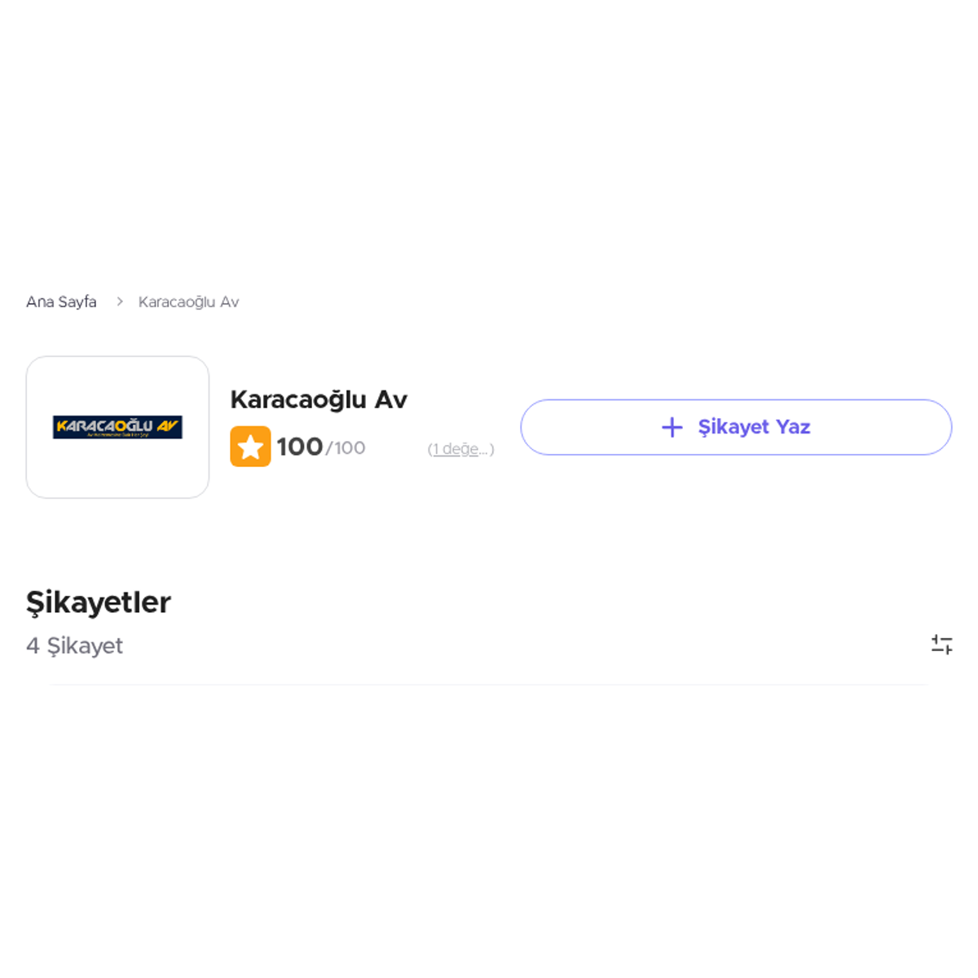Open the Karacaoğlu Av logo image
This screenshot has height=978, width=978.
click(x=117, y=427)
